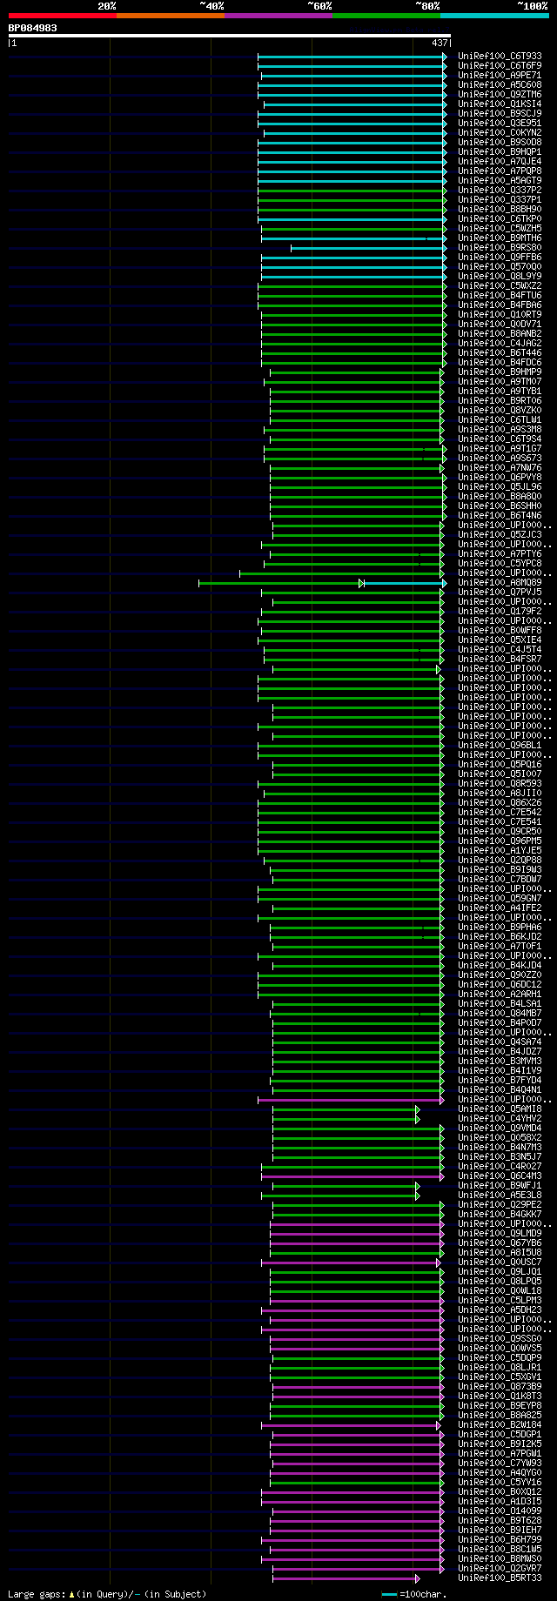Viewport: 557px width, 1601px height.
Task: Select UniRef100_Q873B9 label
Action: click(500, 1387)
